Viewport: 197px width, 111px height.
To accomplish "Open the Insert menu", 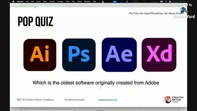I will (x=38, y=2).
